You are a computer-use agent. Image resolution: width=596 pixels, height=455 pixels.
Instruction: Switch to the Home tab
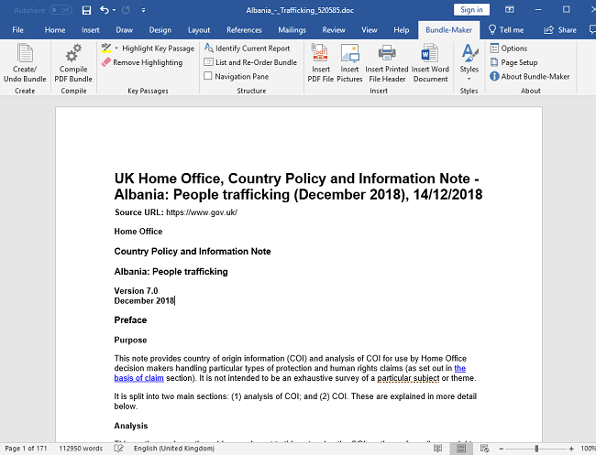pos(55,30)
